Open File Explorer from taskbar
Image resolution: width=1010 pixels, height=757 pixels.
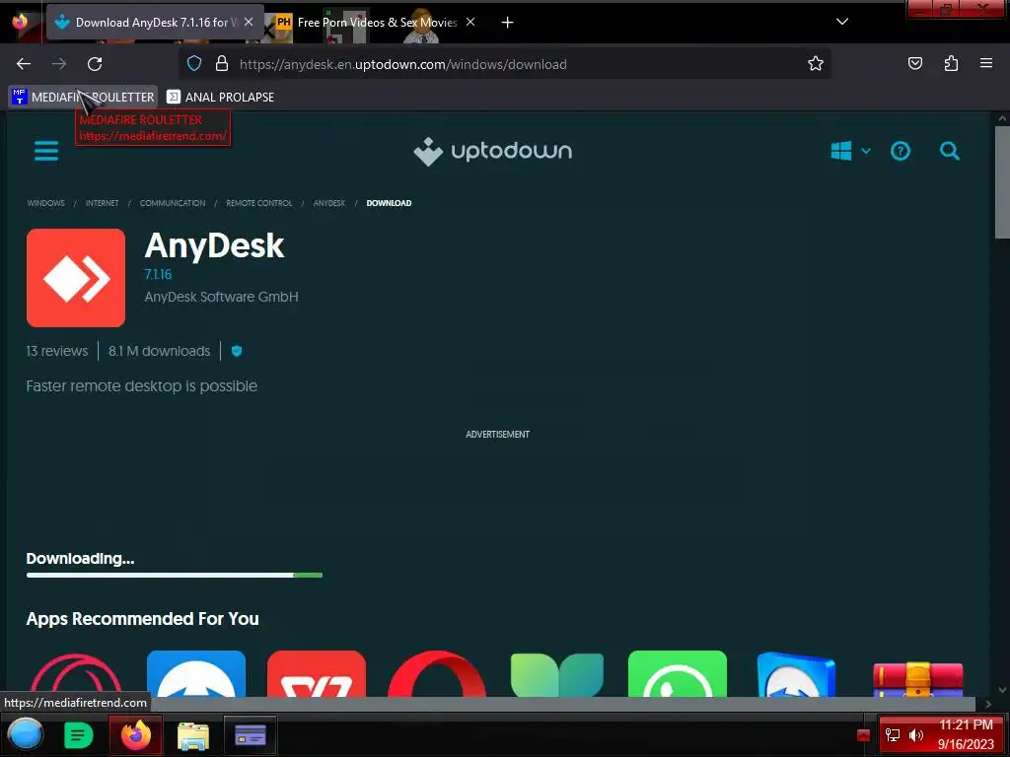point(192,735)
